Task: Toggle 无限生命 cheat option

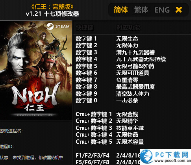Action: click(x=127, y=39)
